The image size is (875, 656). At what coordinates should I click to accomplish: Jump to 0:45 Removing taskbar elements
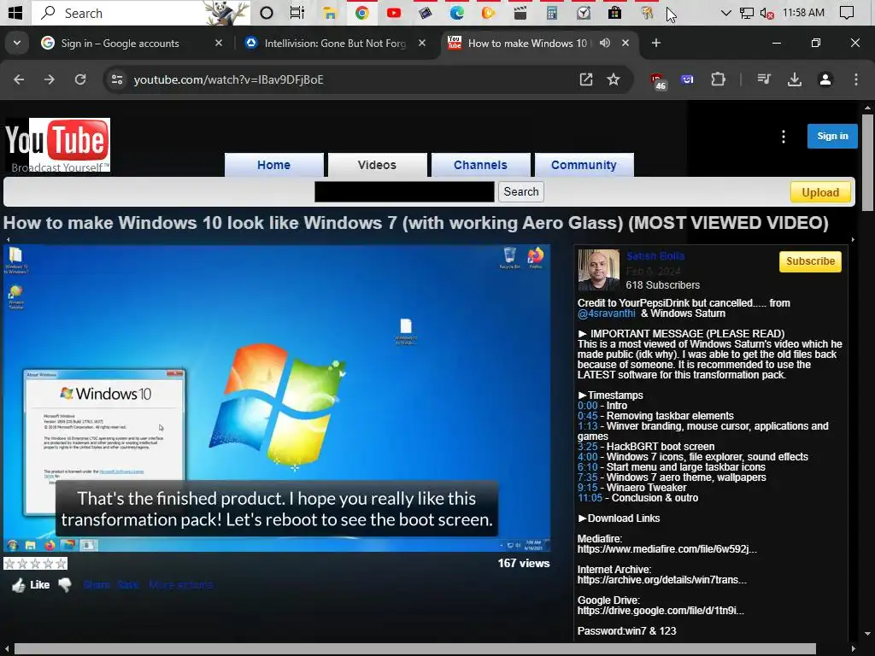point(588,416)
